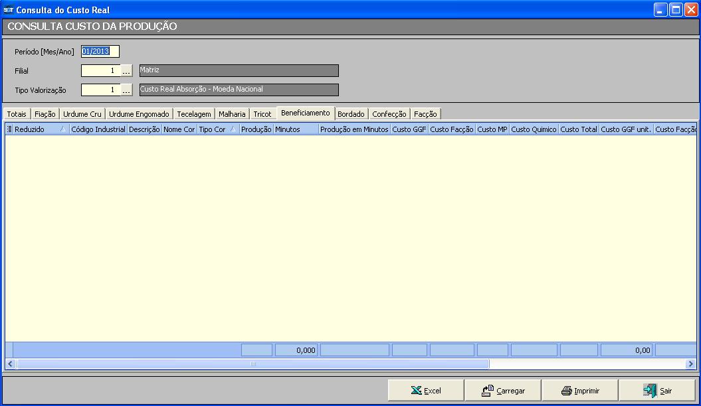The height and width of the screenshot is (406, 701).
Task: Exit using the Sair button
Action: [x=657, y=391]
